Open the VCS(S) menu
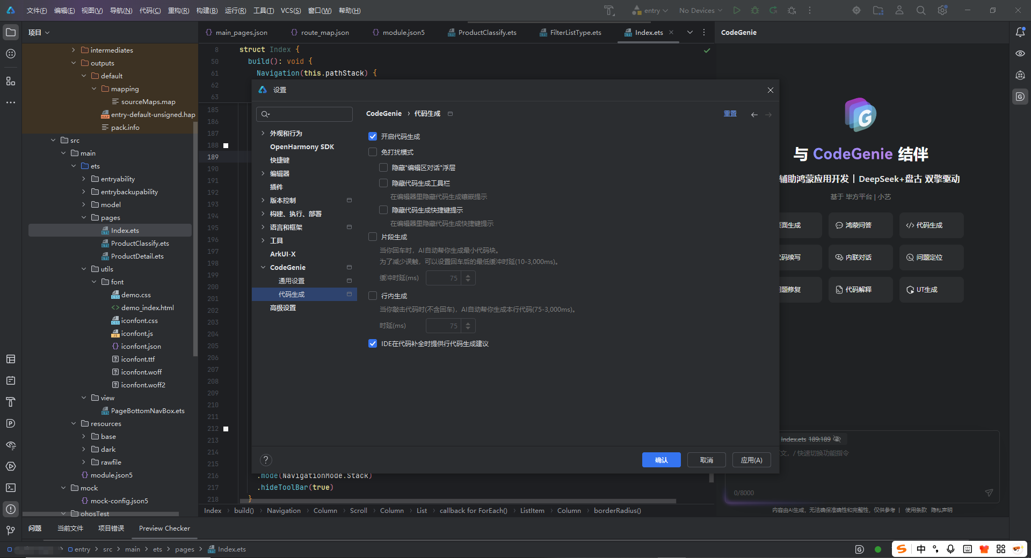This screenshot has width=1031, height=558. (x=291, y=10)
